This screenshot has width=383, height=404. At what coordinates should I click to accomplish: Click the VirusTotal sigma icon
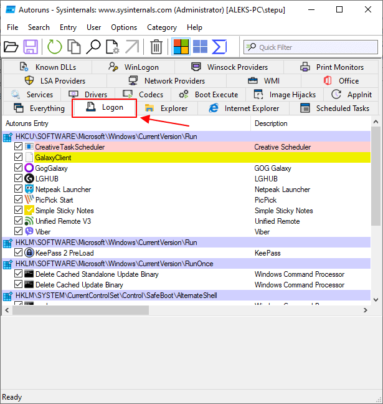coord(219,47)
